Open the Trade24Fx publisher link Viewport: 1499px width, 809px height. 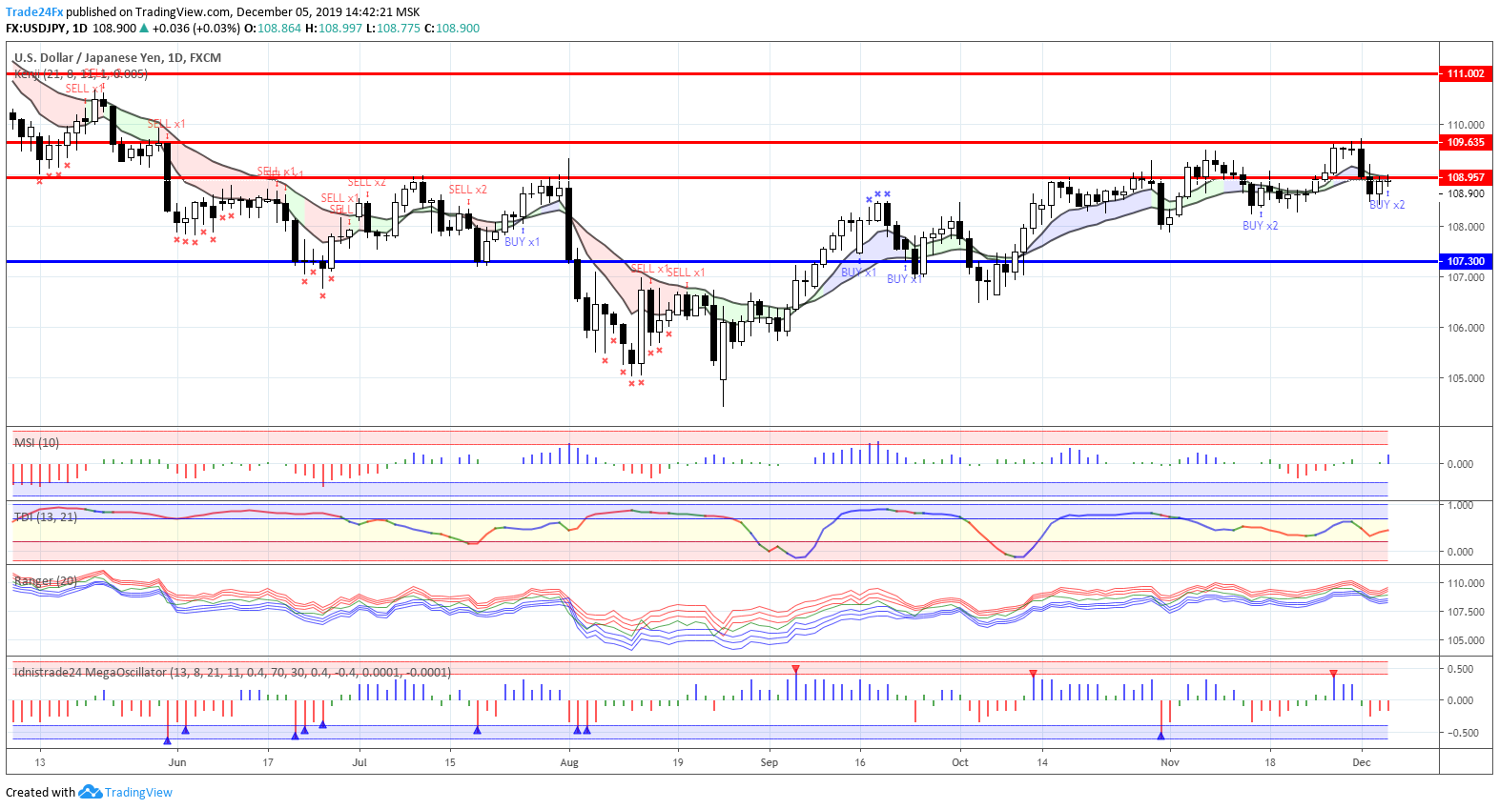click(x=34, y=12)
